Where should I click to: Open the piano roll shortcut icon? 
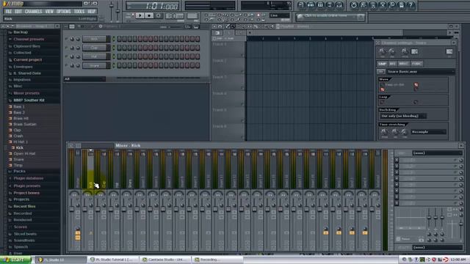pos(320,5)
